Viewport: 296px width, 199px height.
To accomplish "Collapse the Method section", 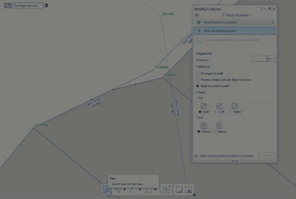I will point(196,67).
